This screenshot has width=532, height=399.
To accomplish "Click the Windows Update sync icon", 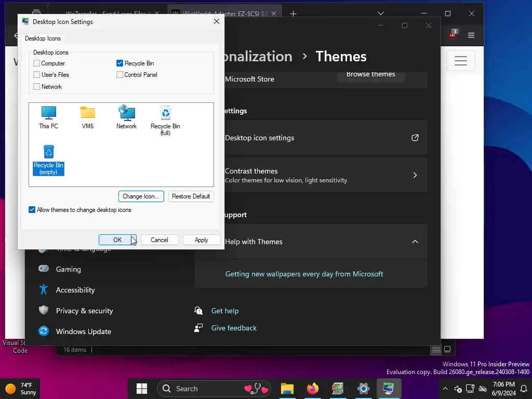I will [x=44, y=331].
